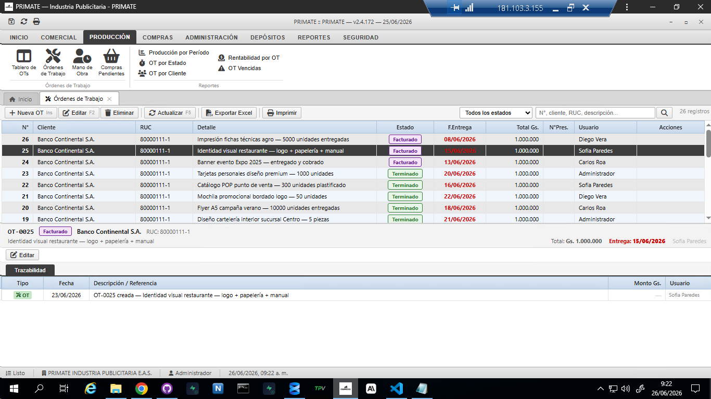Select the row 'Flyer A5 campaña verano'
Image resolution: width=711 pixels, height=399 pixels.
click(353, 208)
